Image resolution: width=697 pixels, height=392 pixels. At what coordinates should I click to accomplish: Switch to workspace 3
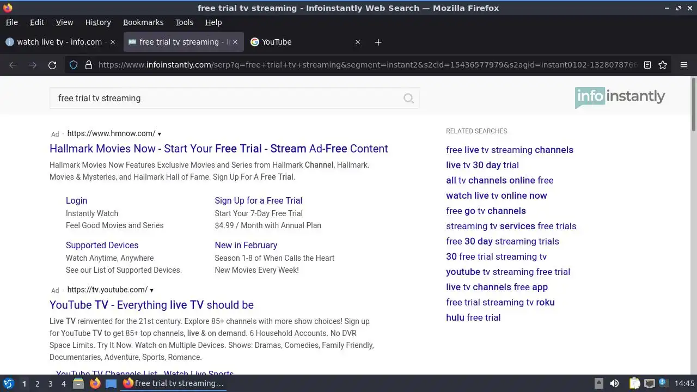coord(50,384)
